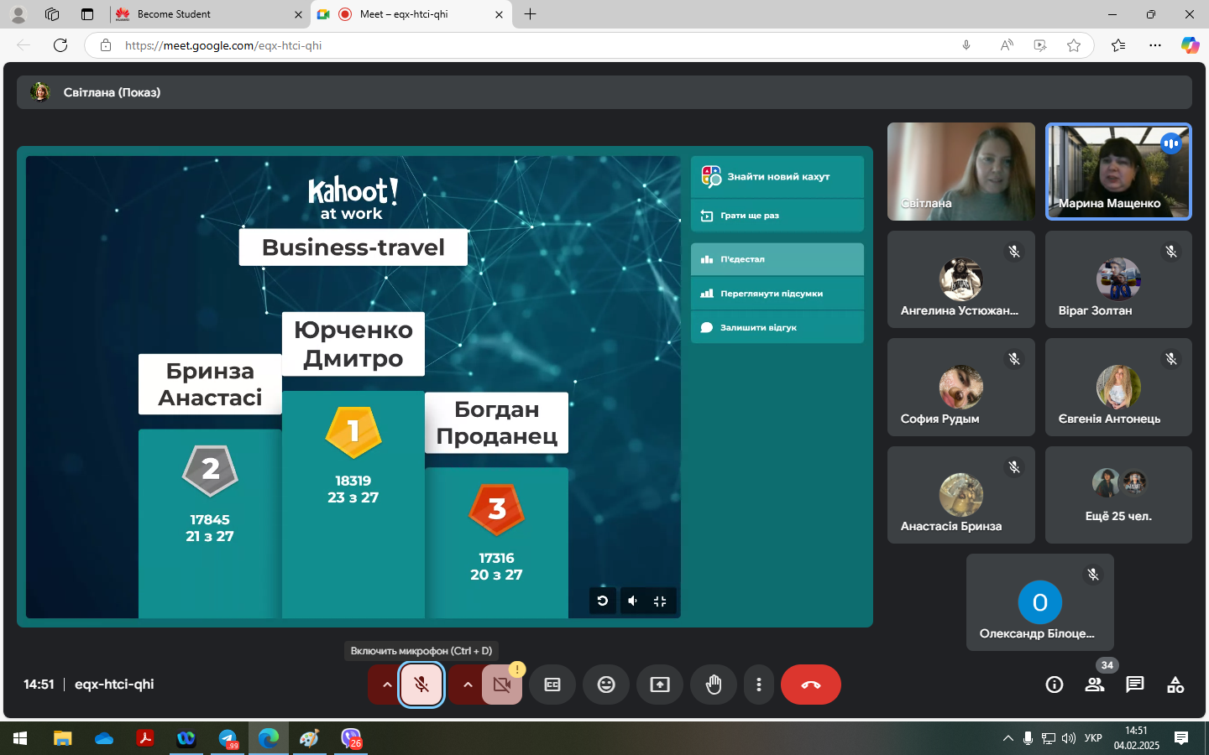The height and width of the screenshot is (755, 1209).
Task: Start presenting your screen
Action: click(660, 685)
